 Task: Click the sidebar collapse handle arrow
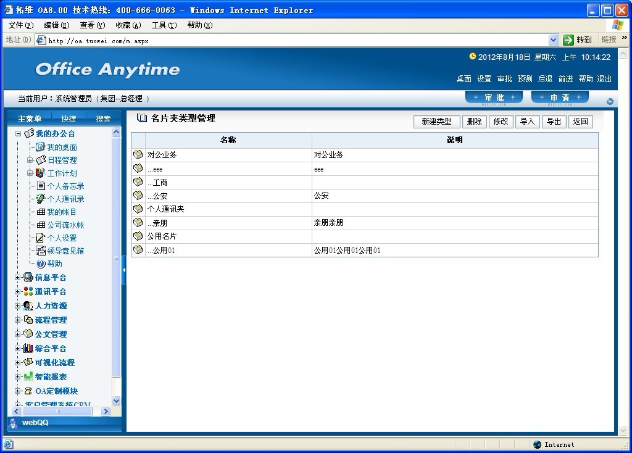tap(124, 270)
